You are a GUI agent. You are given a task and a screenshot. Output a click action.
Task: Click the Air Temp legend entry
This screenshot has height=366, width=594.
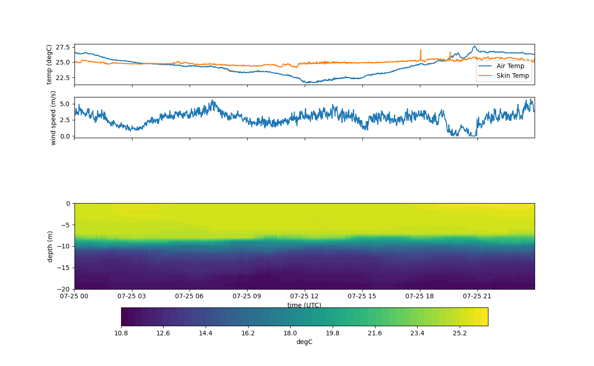coord(510,66)
